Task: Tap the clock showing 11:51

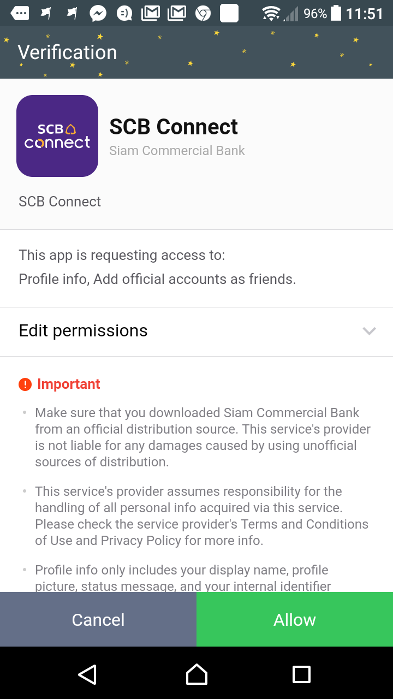Action: 365,13
